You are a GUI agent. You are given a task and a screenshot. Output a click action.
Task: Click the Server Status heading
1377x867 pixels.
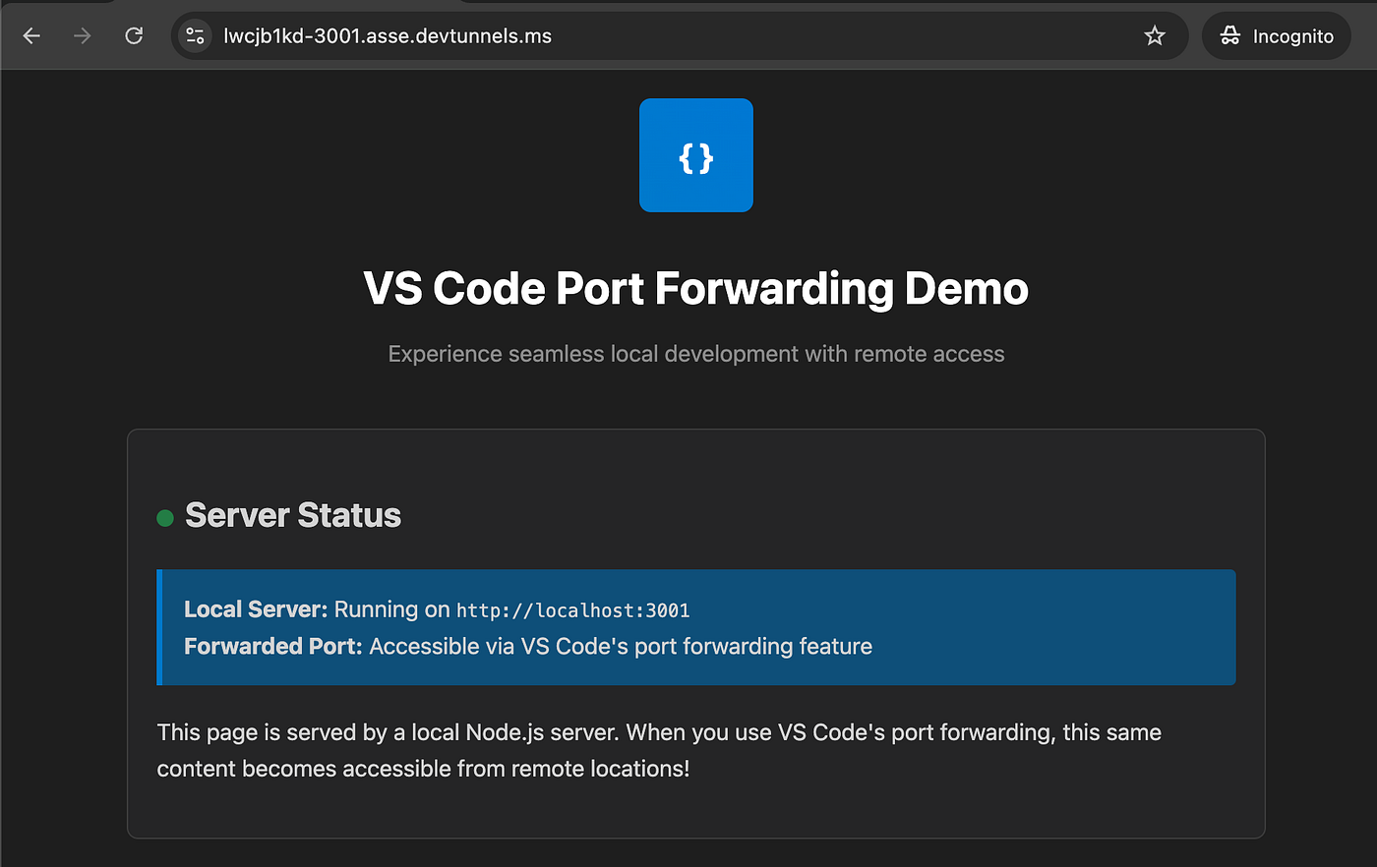pyautogui.click(x=293, y=515)
